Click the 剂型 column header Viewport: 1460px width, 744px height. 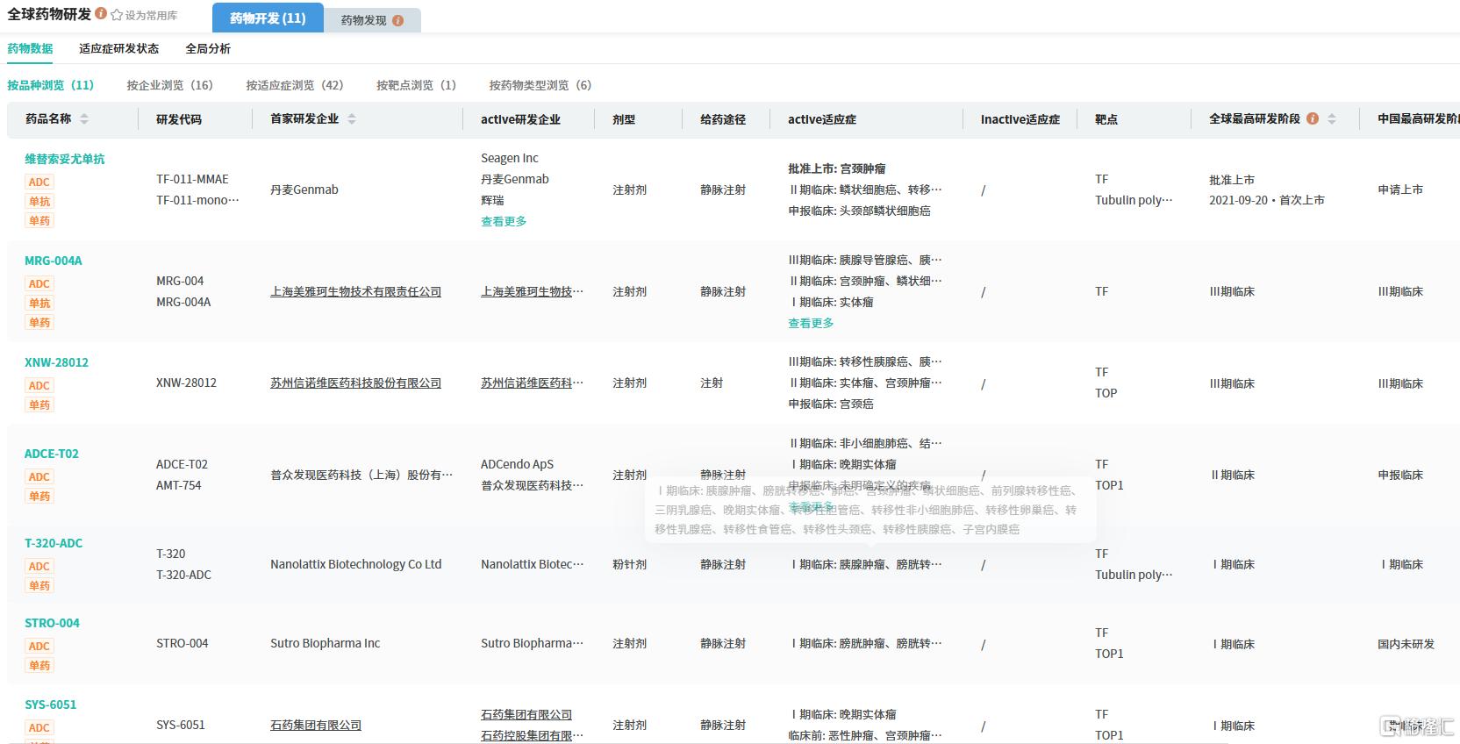tap(624, 119)
